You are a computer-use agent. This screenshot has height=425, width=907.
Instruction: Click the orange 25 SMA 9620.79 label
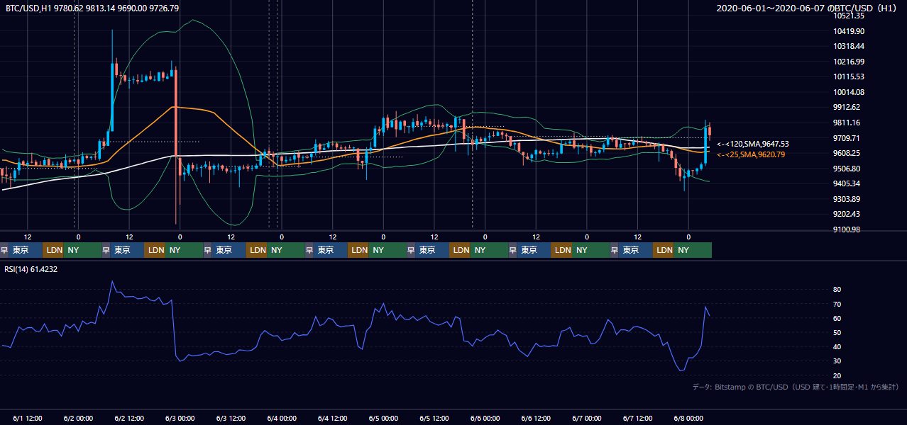(x=751, y=154)
